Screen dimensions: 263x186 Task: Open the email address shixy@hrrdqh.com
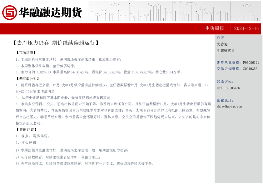(x=229, y=107)
